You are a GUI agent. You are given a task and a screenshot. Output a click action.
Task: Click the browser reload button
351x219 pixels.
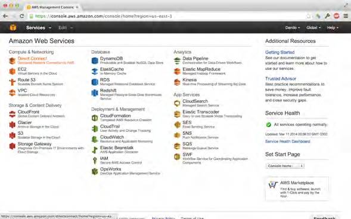tap(21, 16)
